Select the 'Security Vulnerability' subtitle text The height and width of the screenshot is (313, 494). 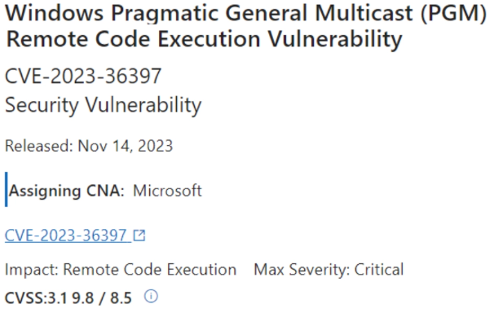(103, 105)
